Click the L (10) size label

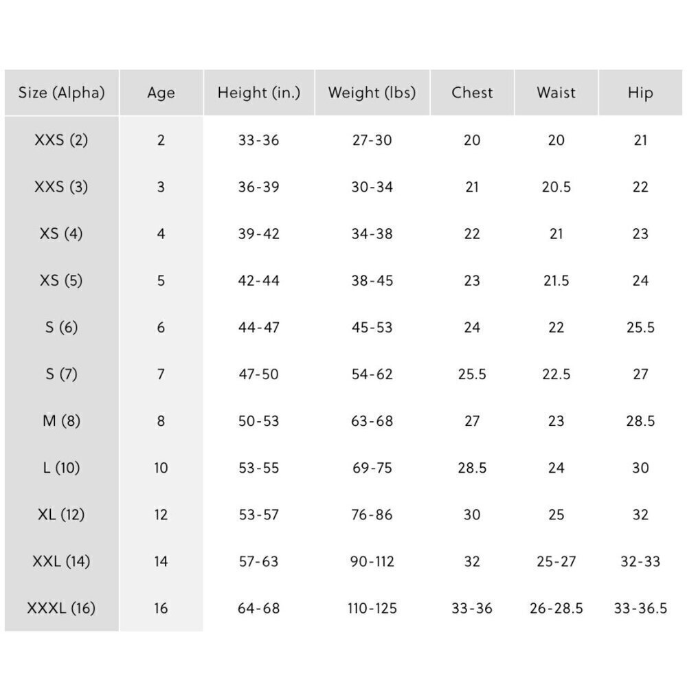click(61, 468)
